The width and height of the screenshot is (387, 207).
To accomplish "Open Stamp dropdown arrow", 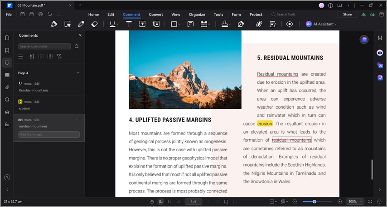I will pyautogui.click(x=230, y=24).
